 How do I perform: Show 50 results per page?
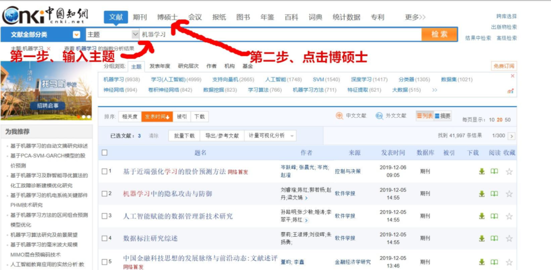click(x=508, y=120)
